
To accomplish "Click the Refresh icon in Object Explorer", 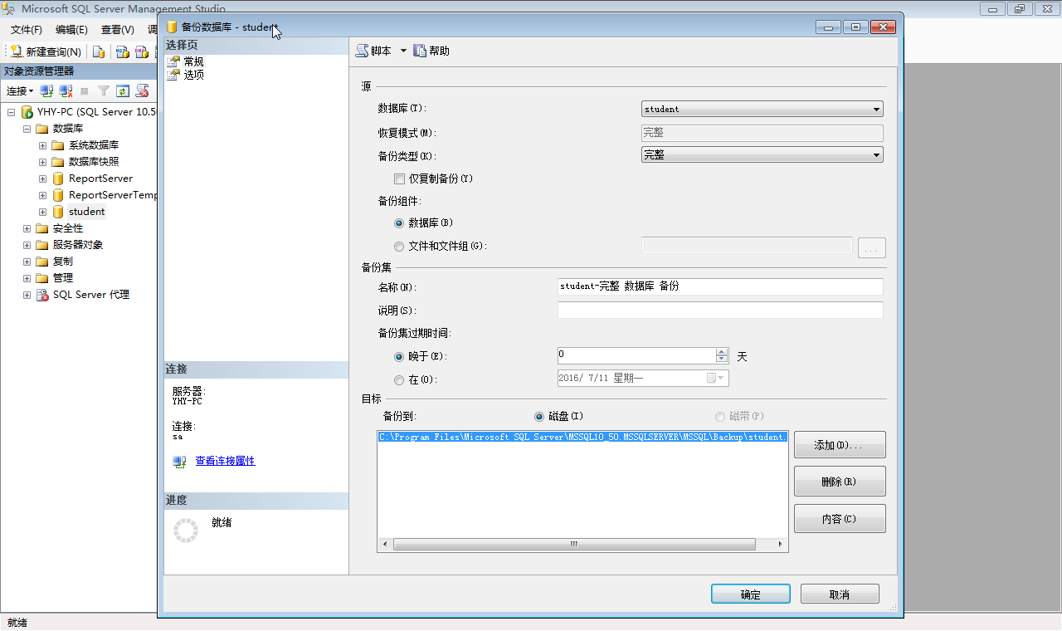I will pos(123,90).
